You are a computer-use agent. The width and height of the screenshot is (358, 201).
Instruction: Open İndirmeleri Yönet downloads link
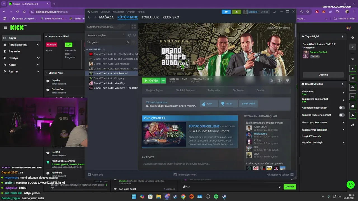coord(185,175)
